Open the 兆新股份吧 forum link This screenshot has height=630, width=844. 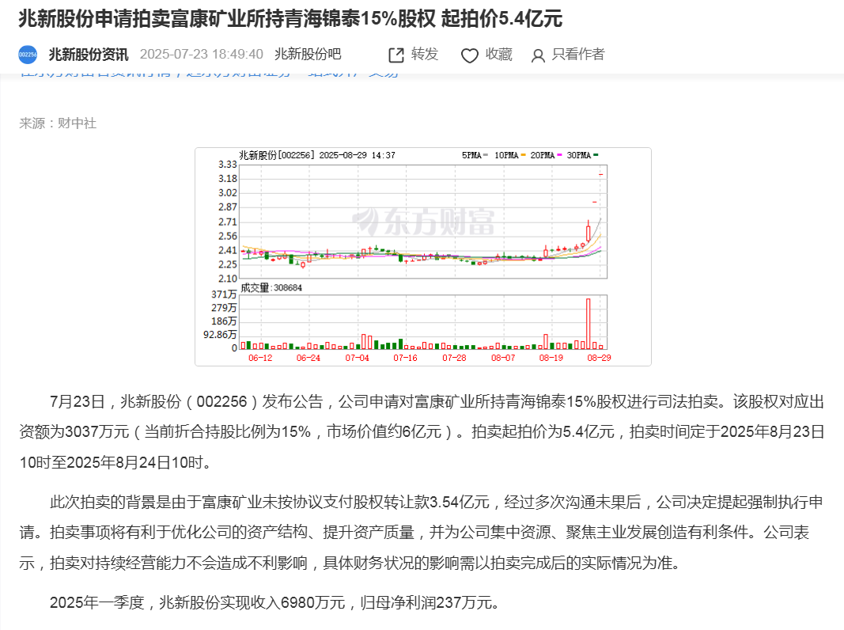coord(308,55)
